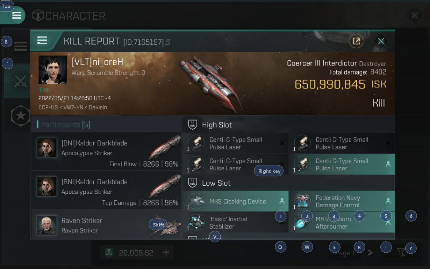Viewport: 430px width, 269px height.
Task: Open the Kill Report hamburger menu
Action: tap(42, 41)
